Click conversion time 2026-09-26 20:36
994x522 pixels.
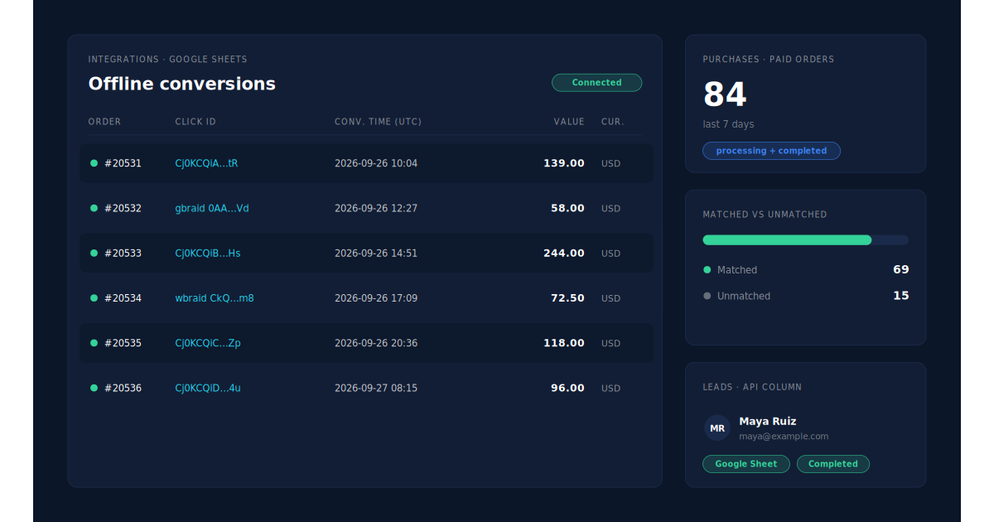coord(376,342)
